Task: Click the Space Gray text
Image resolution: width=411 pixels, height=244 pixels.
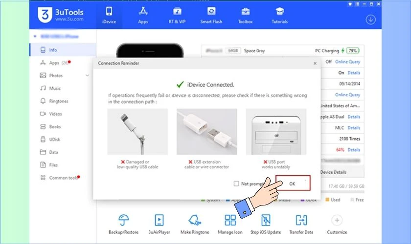Action: [254, 51]
